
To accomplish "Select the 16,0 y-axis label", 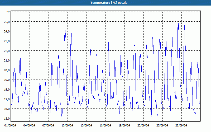I will [7, 109].
